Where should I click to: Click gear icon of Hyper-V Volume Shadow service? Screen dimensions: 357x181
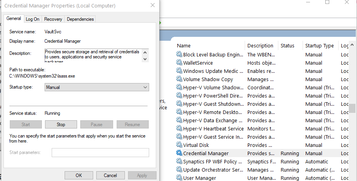179,87
